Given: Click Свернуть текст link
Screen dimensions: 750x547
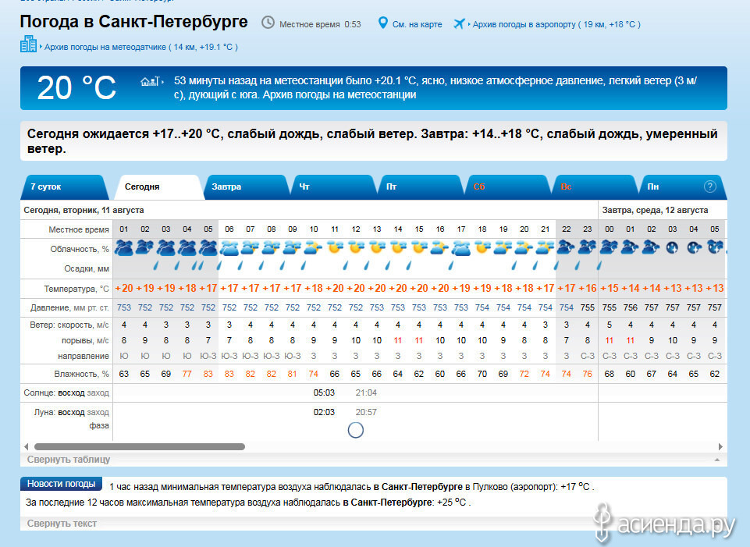Looking at the screenshot, I should pos(62,524).
